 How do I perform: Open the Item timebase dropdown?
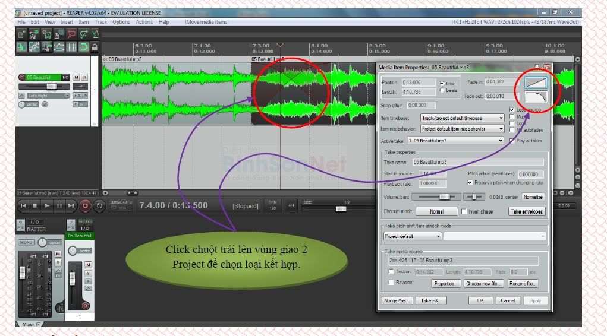pyautogui.click(x=462, y=118)
